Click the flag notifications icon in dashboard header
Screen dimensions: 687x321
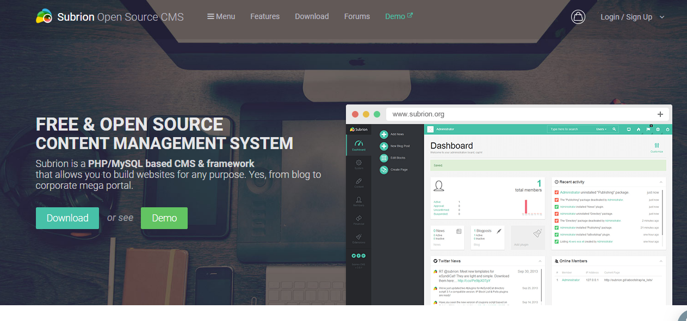point(648,129)
